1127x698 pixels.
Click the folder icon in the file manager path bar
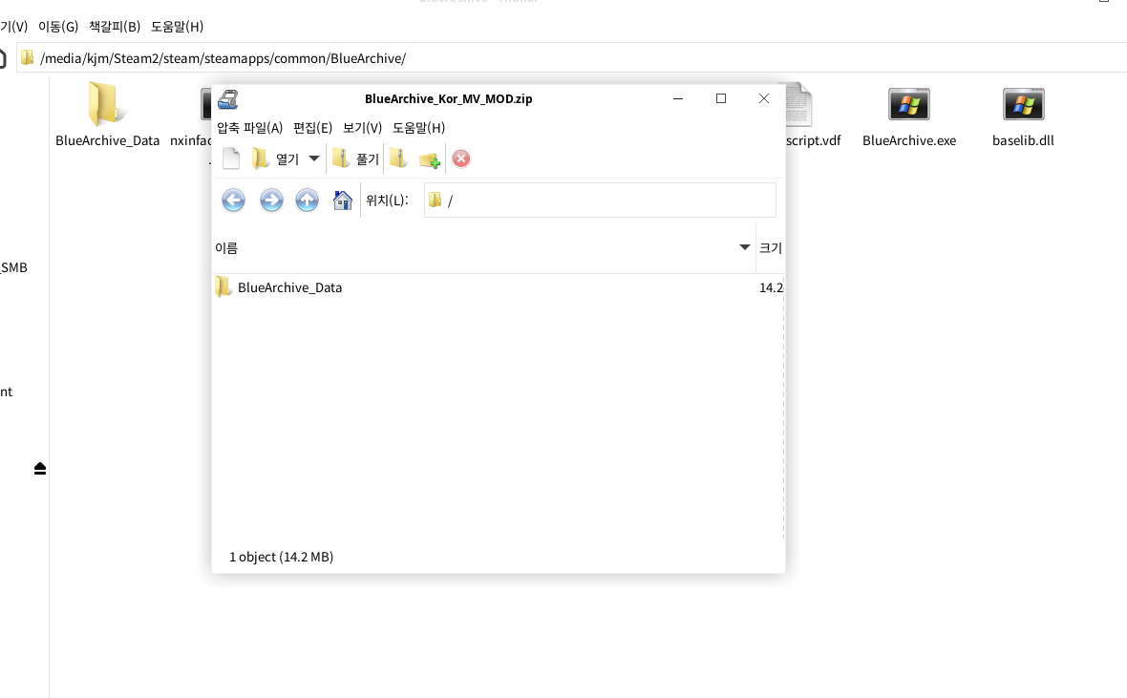tap(28, 57)
